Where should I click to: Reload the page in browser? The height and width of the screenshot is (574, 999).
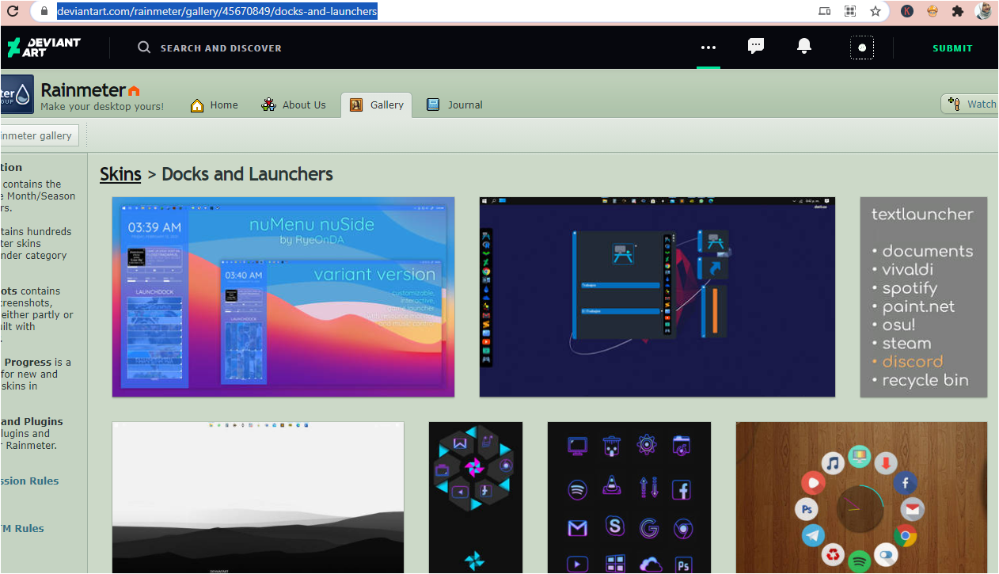pyautogui.click(x=13, y=11)
